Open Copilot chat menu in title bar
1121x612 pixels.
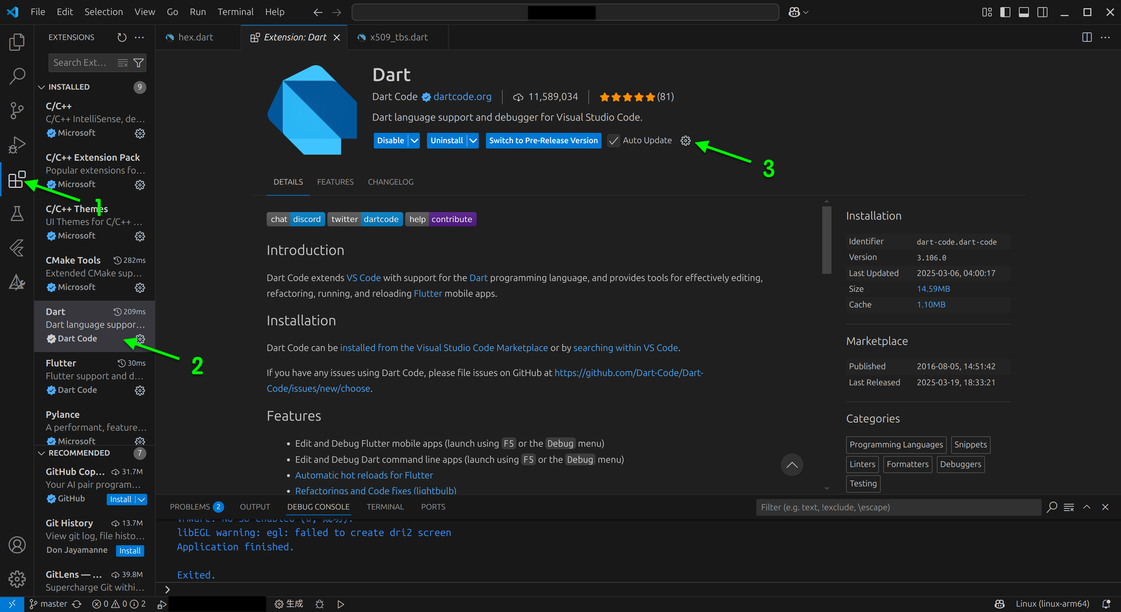coord(798,12)
